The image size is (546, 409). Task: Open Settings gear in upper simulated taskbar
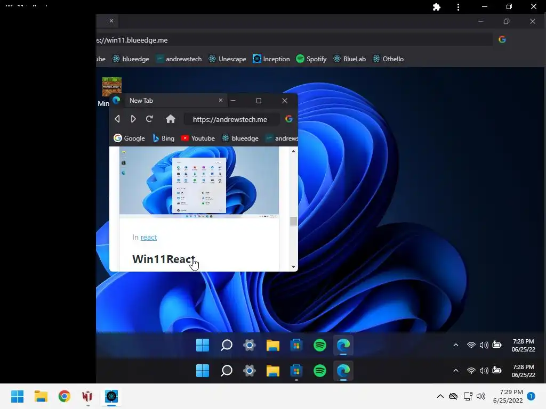point(250,345)
